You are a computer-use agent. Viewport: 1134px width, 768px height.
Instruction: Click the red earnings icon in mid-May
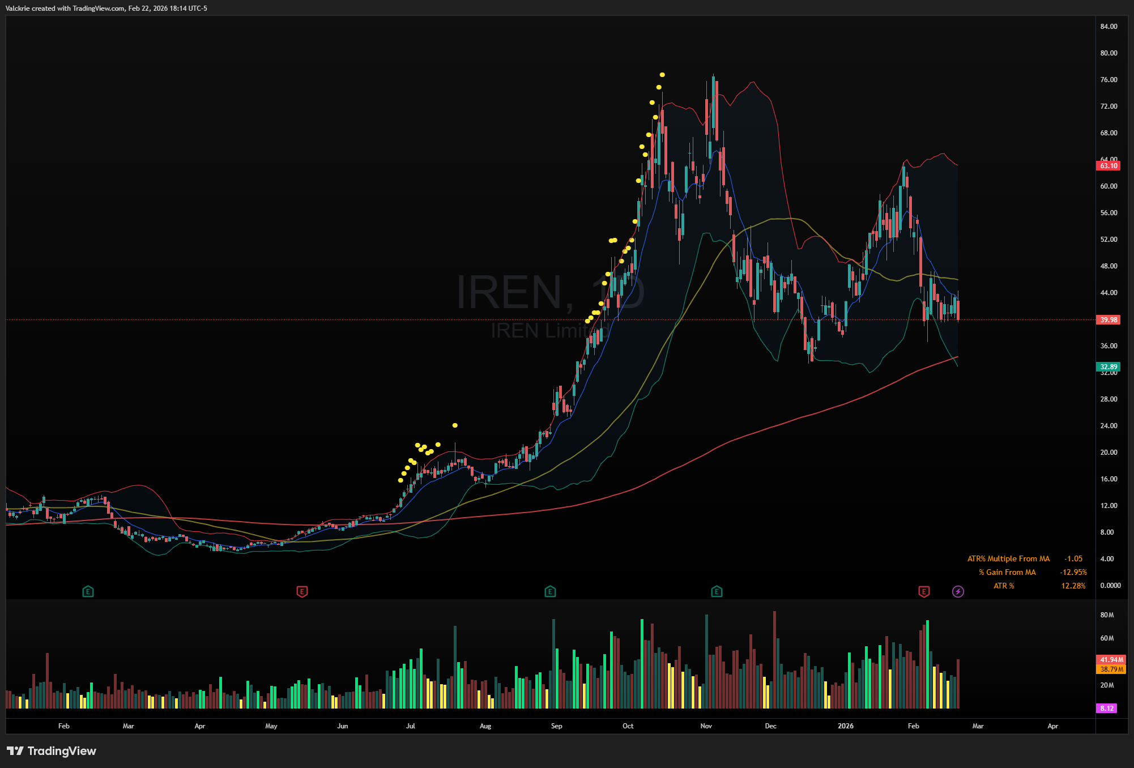click(x=302, y=592)
